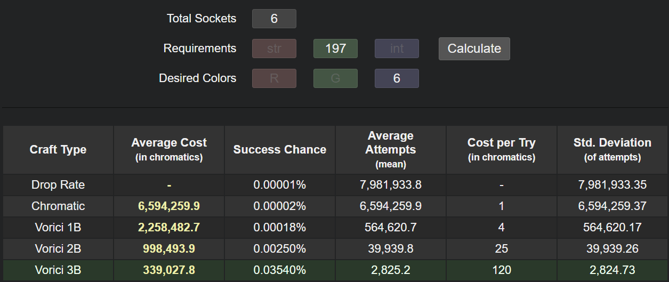Viewport: 669px width, 282px height.
Task: Click the cost per try value 4
Action: [502, 228]
